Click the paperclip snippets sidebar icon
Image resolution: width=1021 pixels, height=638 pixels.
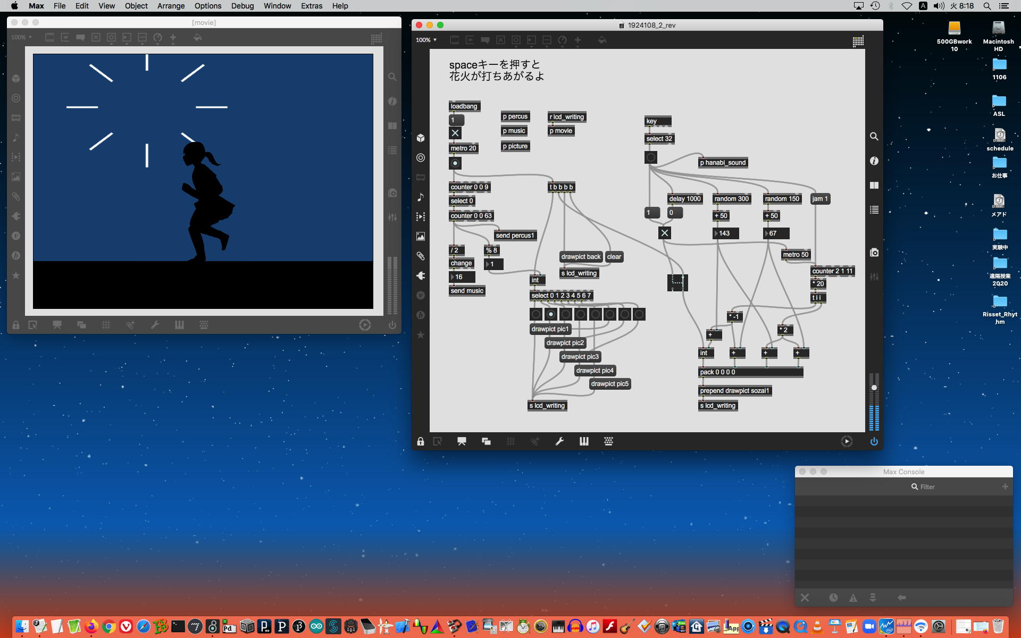[x=421, y=256]
